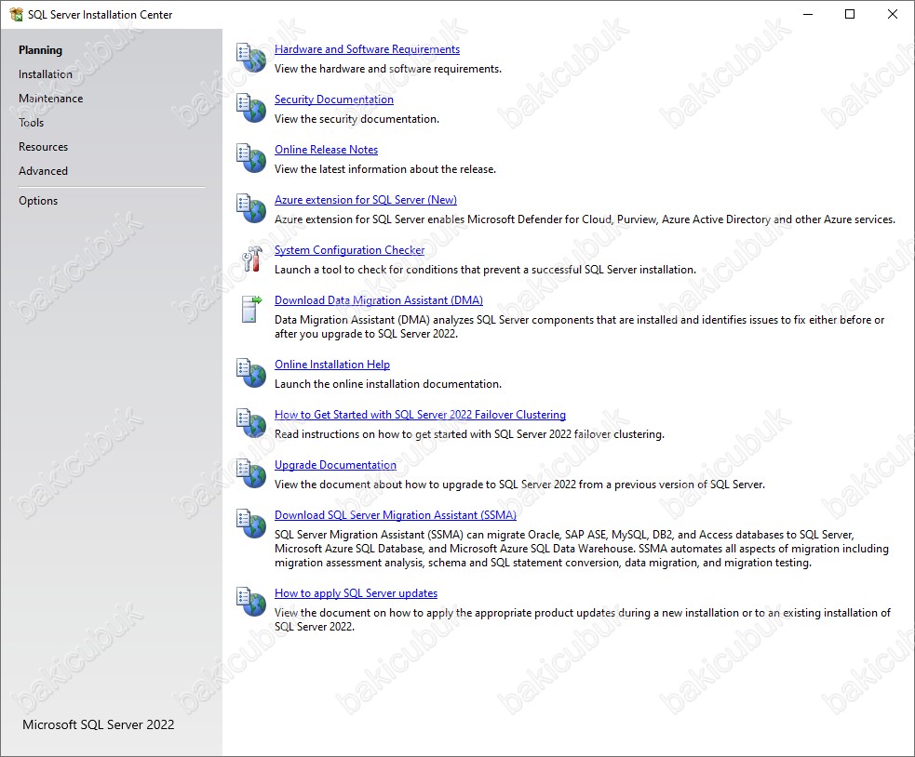Open the System Configuration Checker link

(350, 250)
